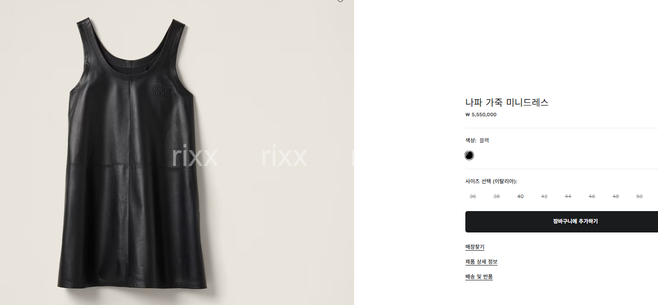Pick the unavailable size 38 option

[x=497, y=196]
